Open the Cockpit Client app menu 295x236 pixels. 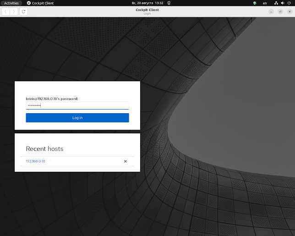pos(40,3)
